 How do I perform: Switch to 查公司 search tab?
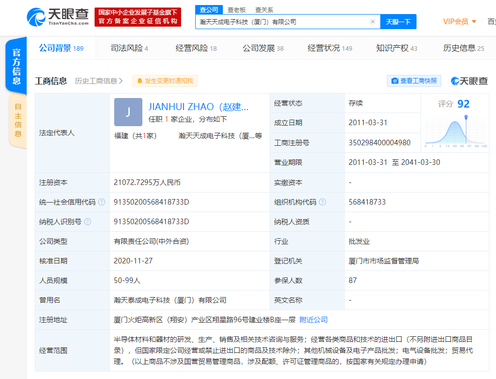coord(209,10)
